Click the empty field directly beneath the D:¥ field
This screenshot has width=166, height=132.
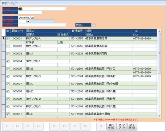(30, 12)
